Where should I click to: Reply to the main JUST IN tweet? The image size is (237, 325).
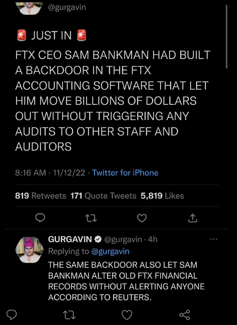click(40, 218)
